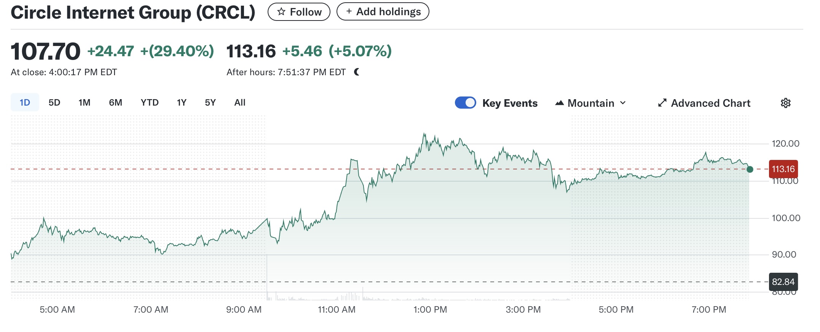Image resolution: width=820 pixels, height=332 pixels.
Task: Click the 9:00 AM axis label
Action: (244, 310)
